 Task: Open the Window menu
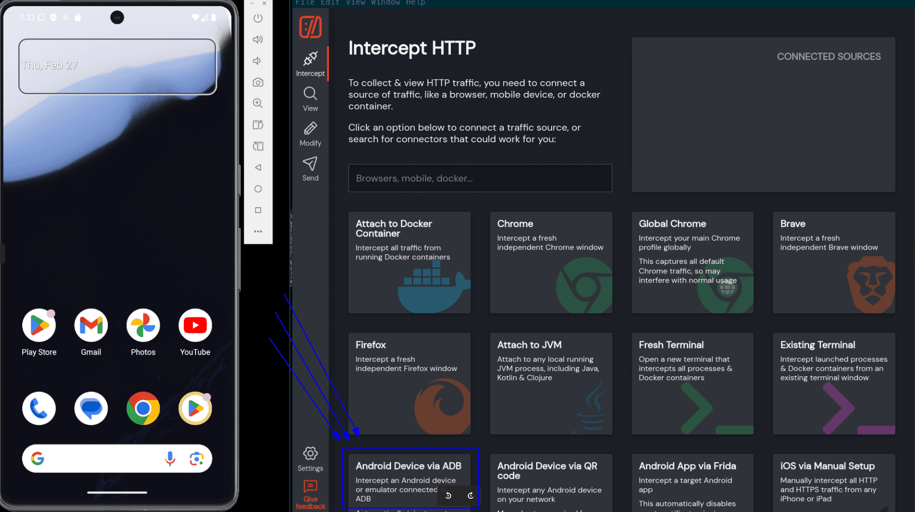(x=386, y=3)
